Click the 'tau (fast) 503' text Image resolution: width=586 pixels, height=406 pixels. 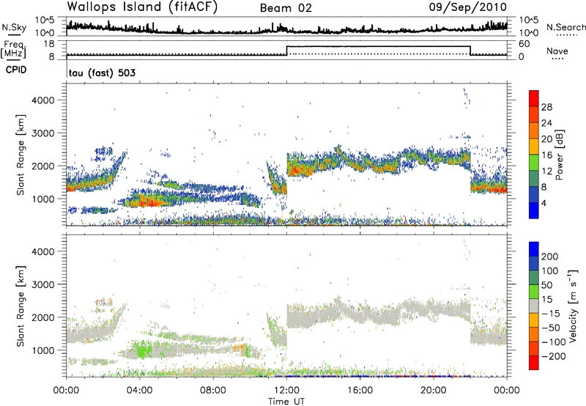[x=102, y=73]
